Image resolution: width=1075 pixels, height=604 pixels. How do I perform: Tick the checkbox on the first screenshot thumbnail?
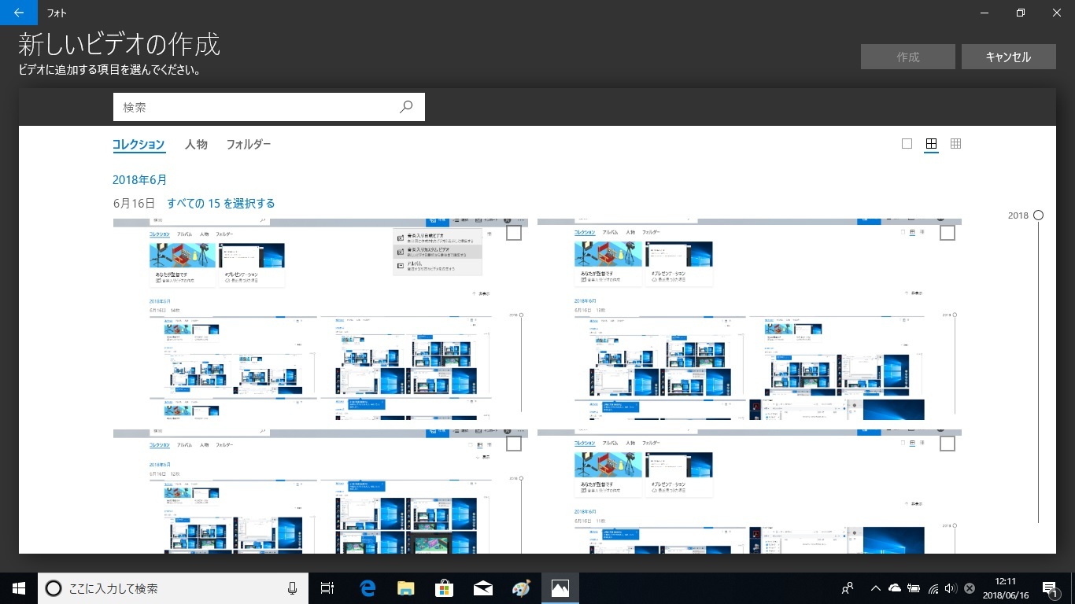[514, 233]
